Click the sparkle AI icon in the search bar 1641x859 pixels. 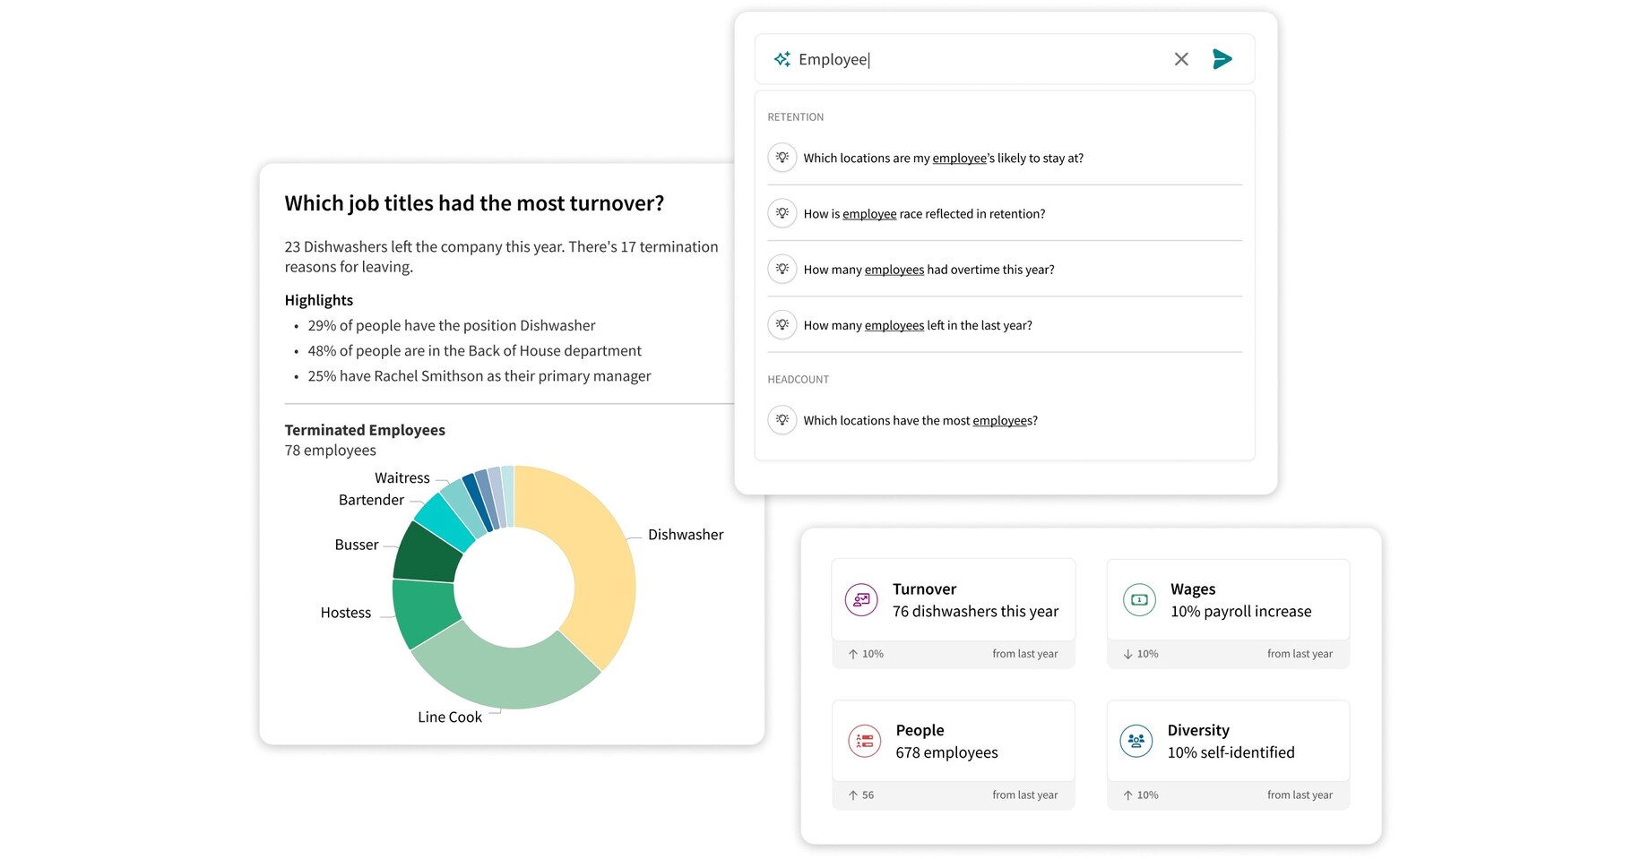click(x=782, y=59)
